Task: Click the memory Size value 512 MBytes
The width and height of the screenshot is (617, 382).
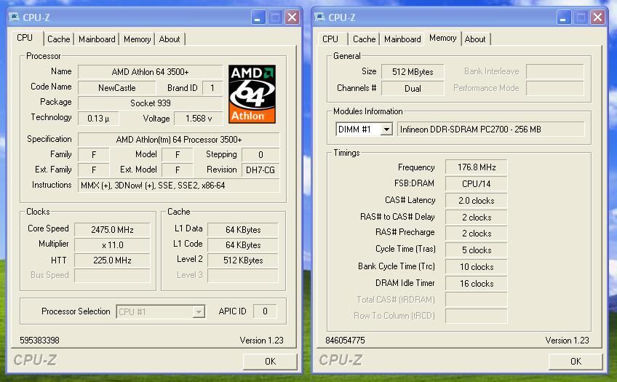Action: (413, 72)
